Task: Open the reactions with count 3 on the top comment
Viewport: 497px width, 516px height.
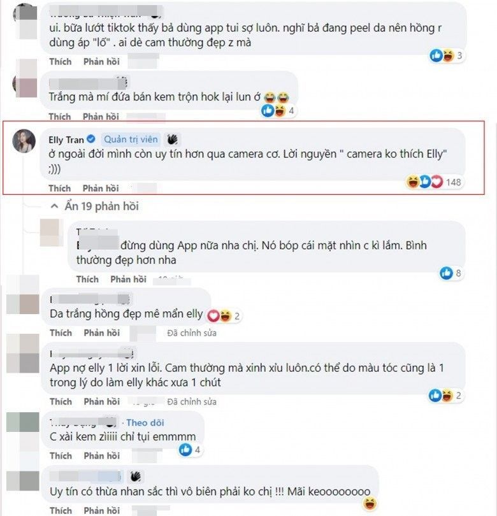Action: [446, 55]
